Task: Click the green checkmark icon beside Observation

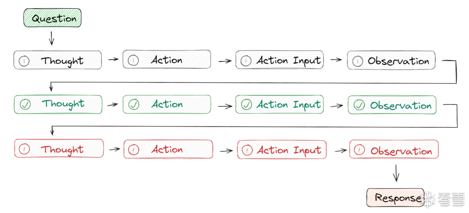Action: (359, 105)
